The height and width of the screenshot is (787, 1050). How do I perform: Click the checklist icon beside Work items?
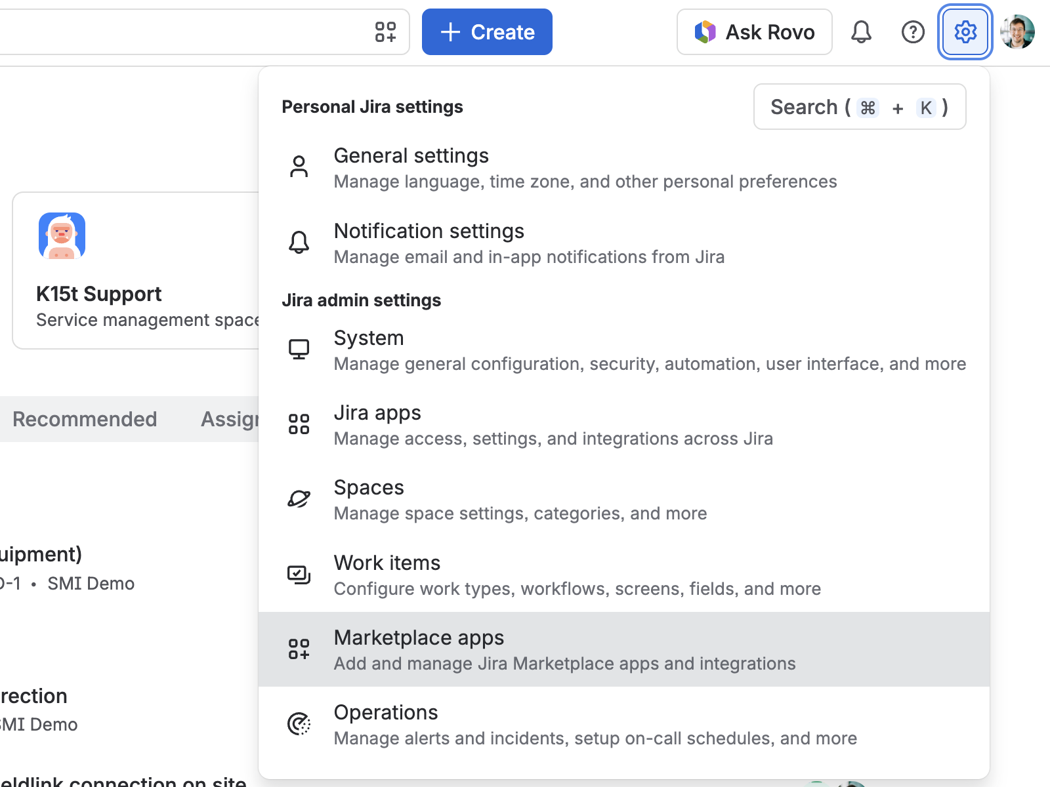point(299,575)
